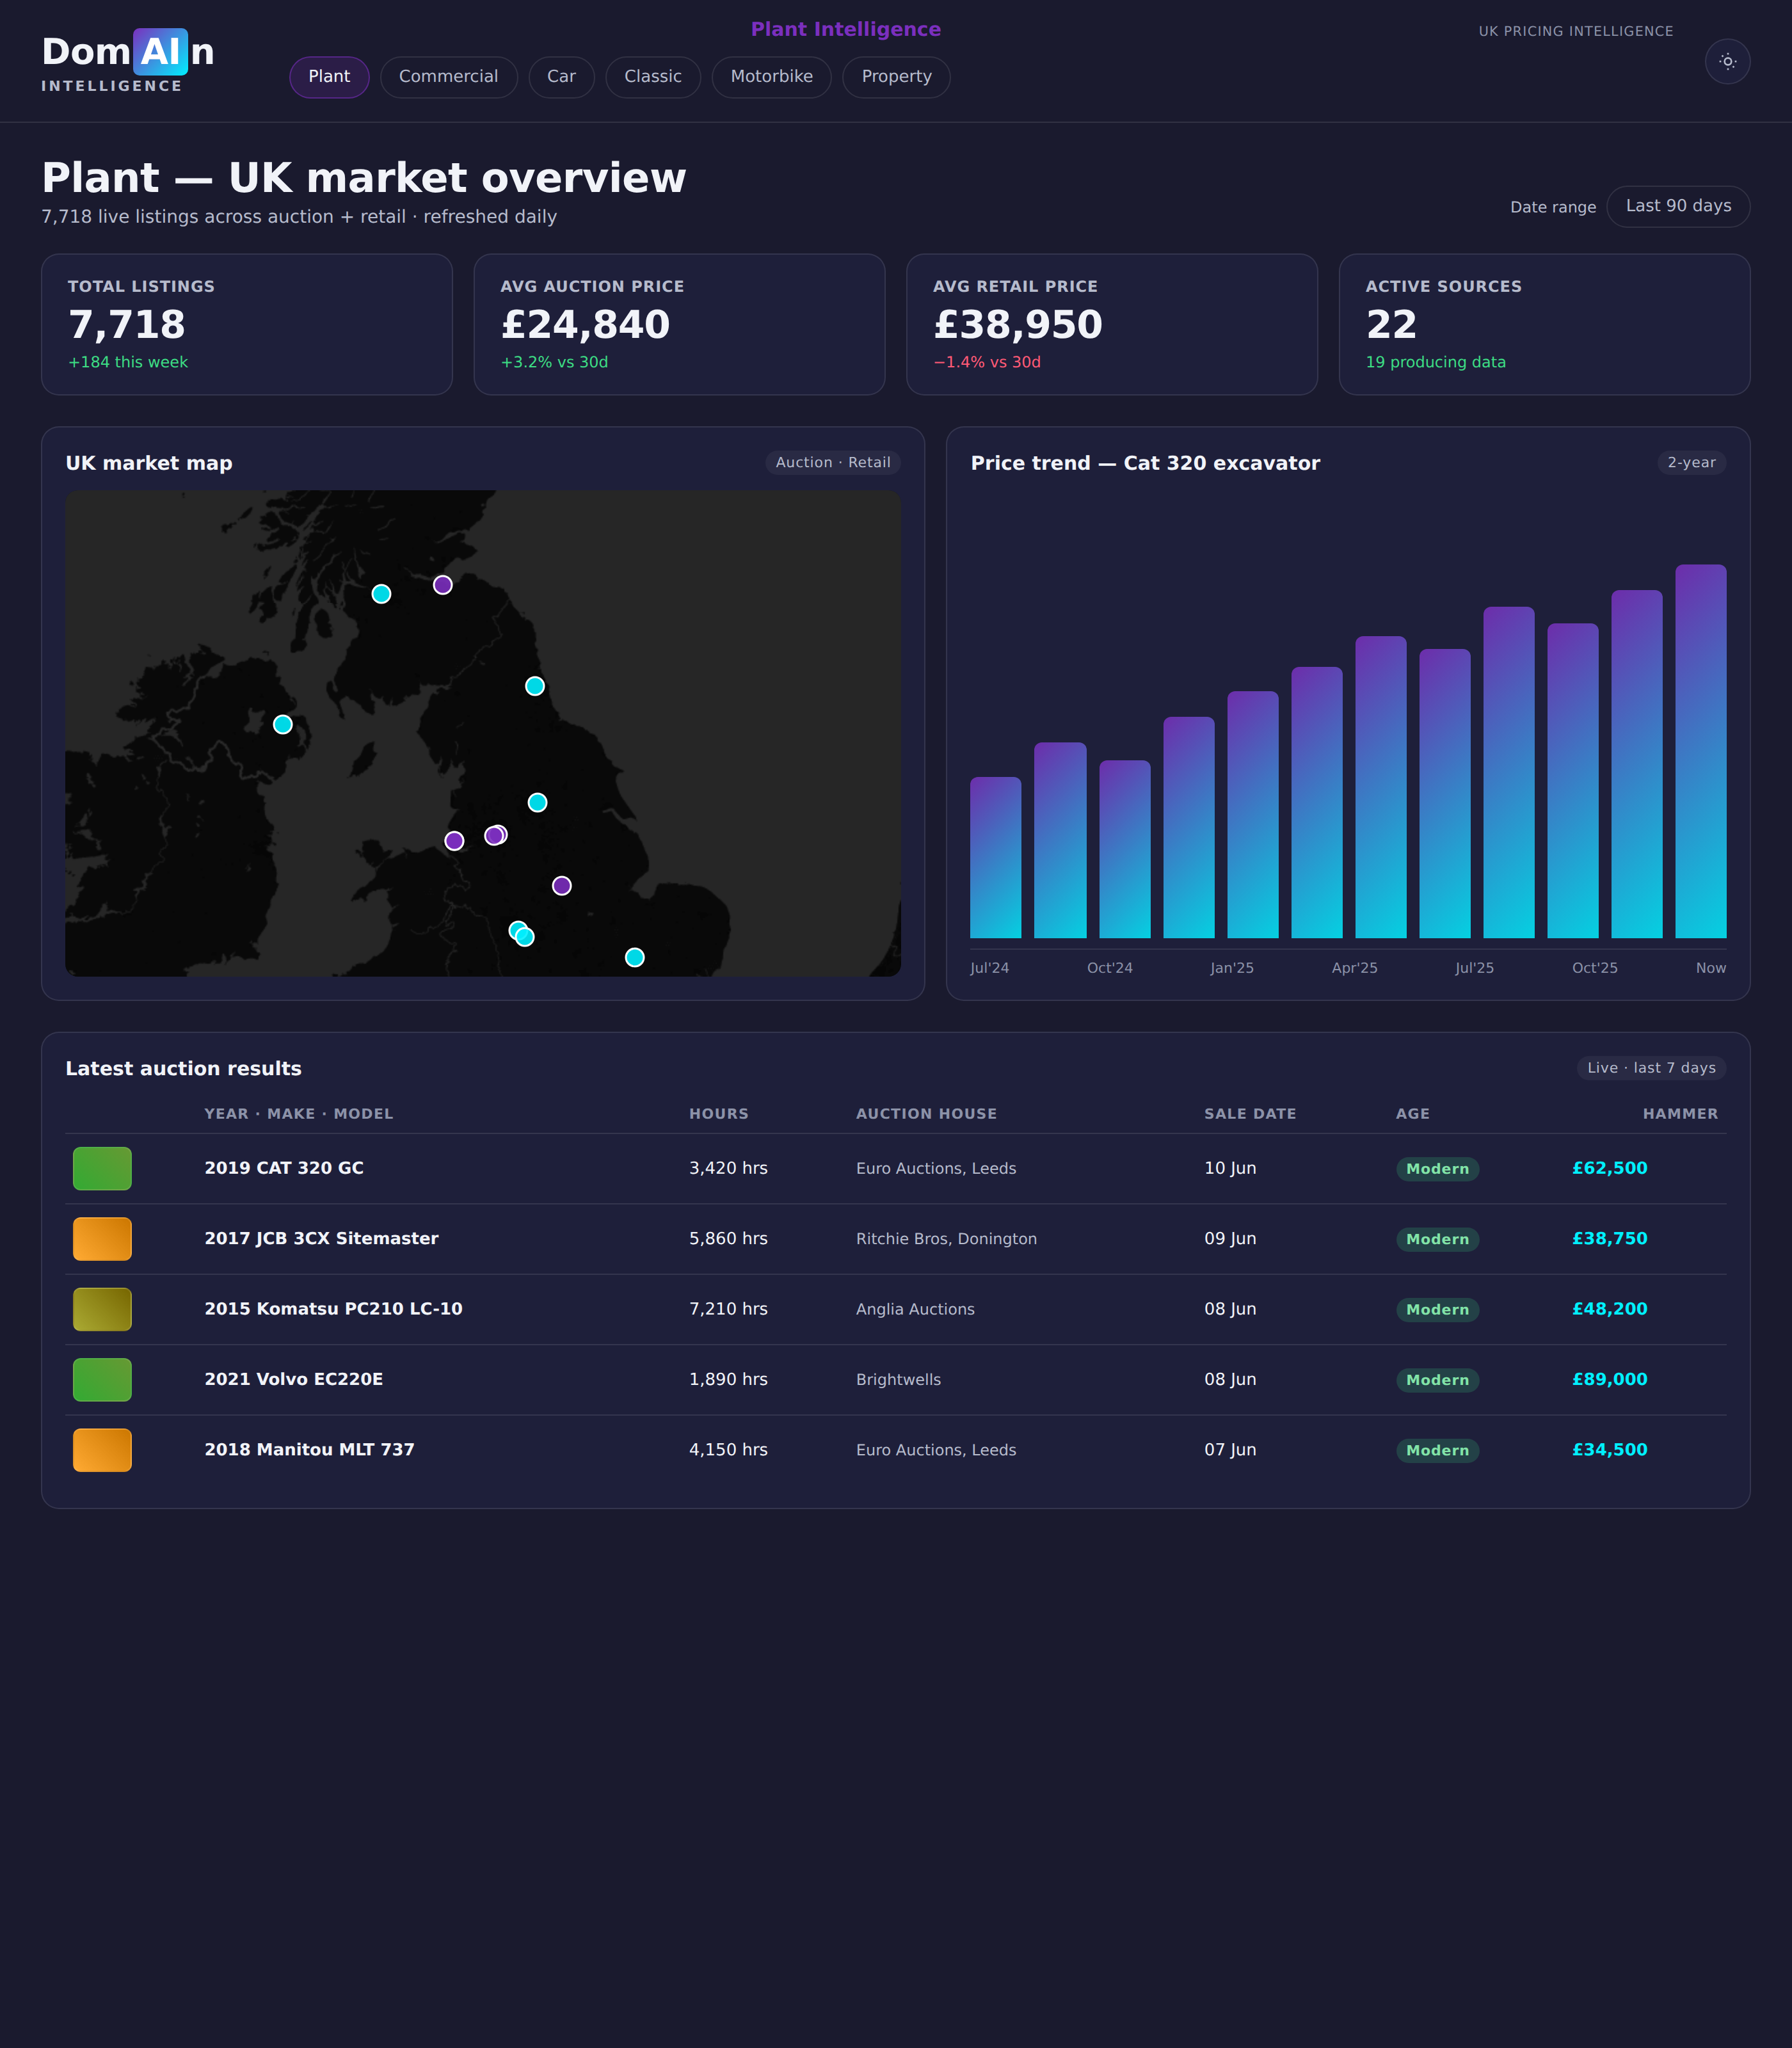Click the Avg Retail Price £38,950 card
The width and height of the screenshot is (1792, 2048).
pos(1112,324)
